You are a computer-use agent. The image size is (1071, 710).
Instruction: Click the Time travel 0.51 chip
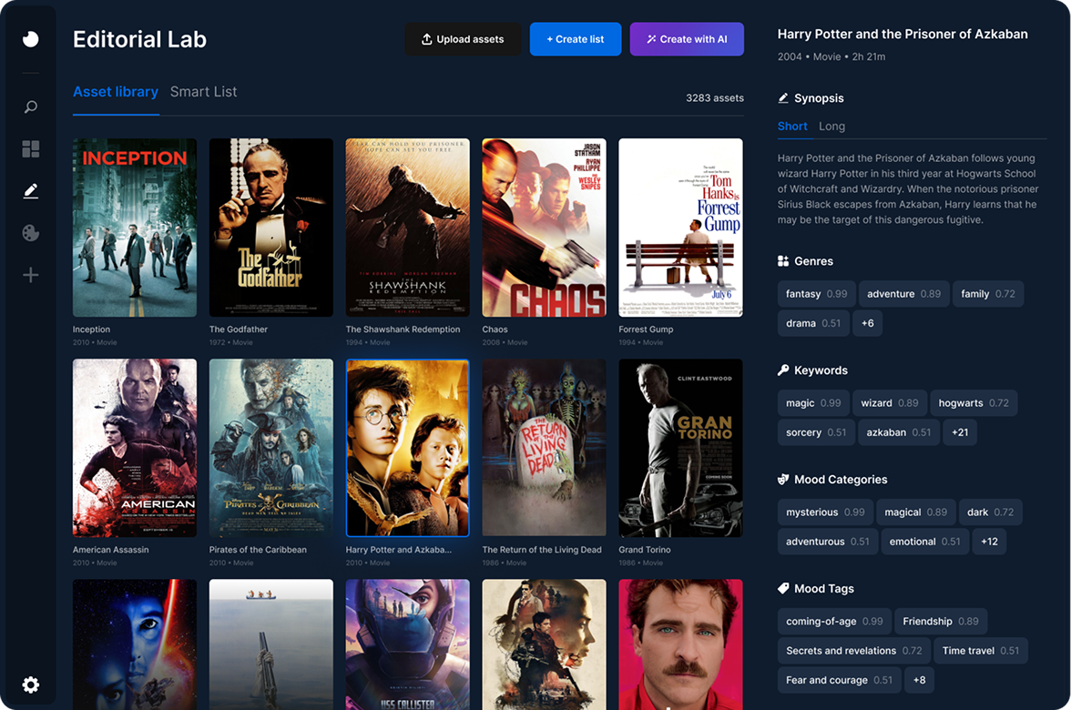coord(980,651)
